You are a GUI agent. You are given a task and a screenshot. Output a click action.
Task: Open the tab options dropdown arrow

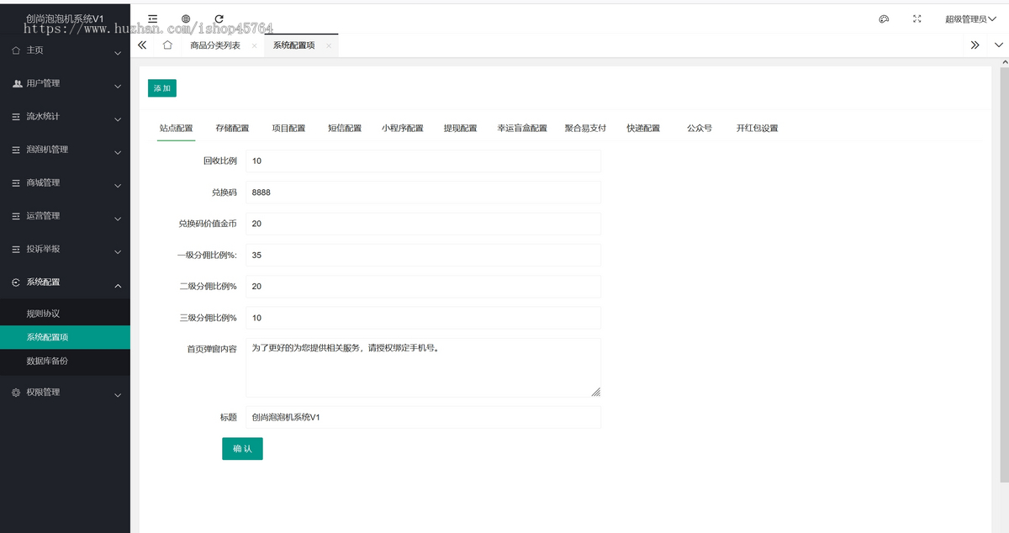(999, 45)
